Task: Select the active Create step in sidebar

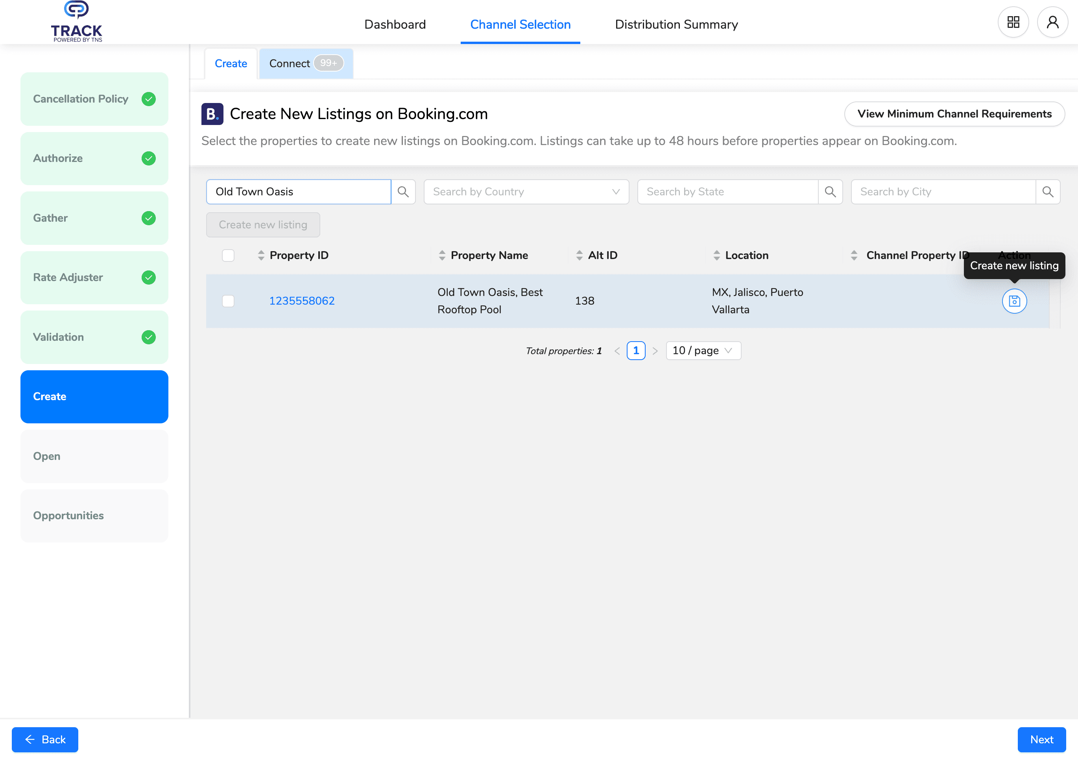Action: pos(94,397)
